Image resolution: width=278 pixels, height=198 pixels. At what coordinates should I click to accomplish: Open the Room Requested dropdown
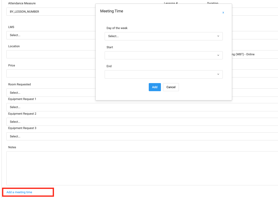[51, 93]
